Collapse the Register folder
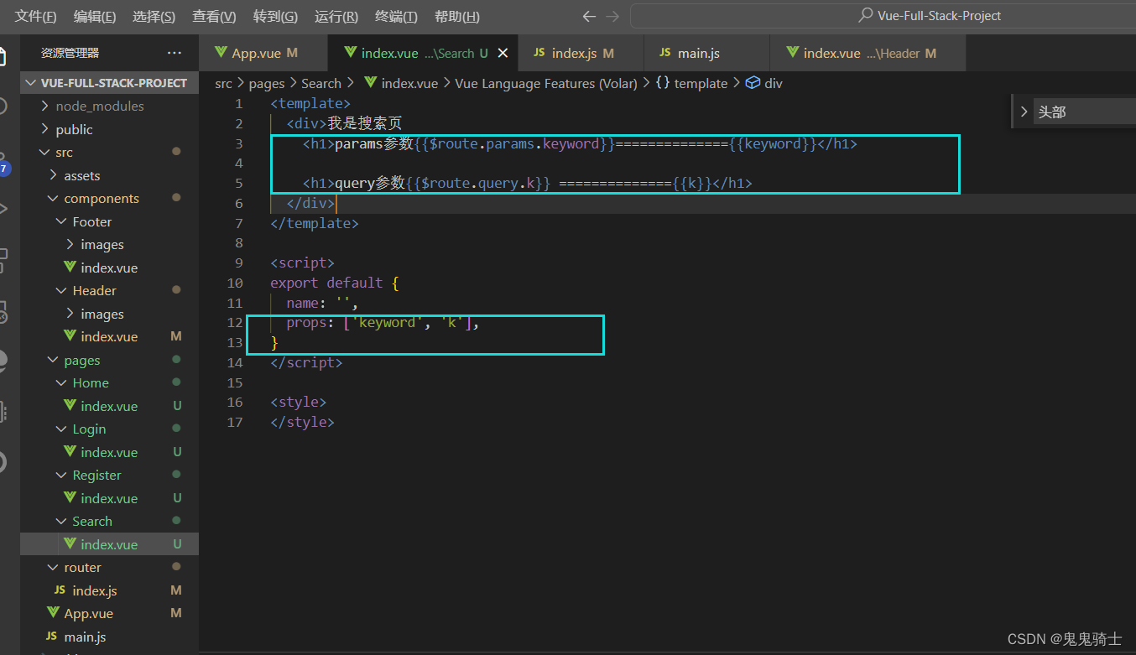 click(109, 475)
